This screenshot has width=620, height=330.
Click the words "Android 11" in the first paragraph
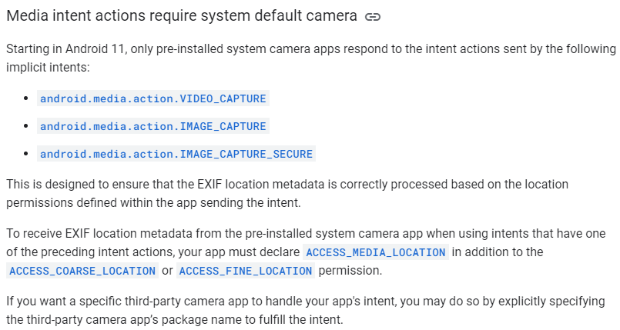(89, 48)
